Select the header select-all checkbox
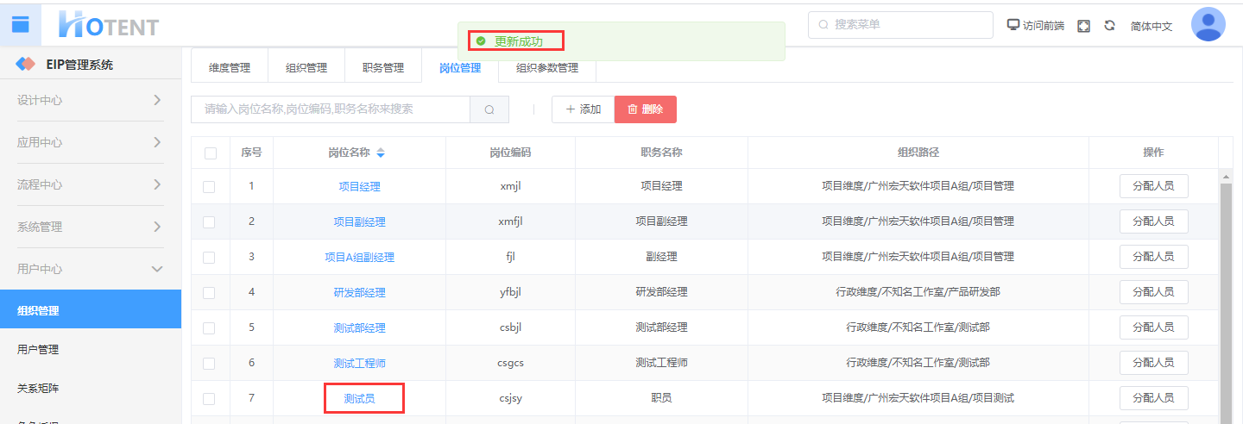 (211, 153)
